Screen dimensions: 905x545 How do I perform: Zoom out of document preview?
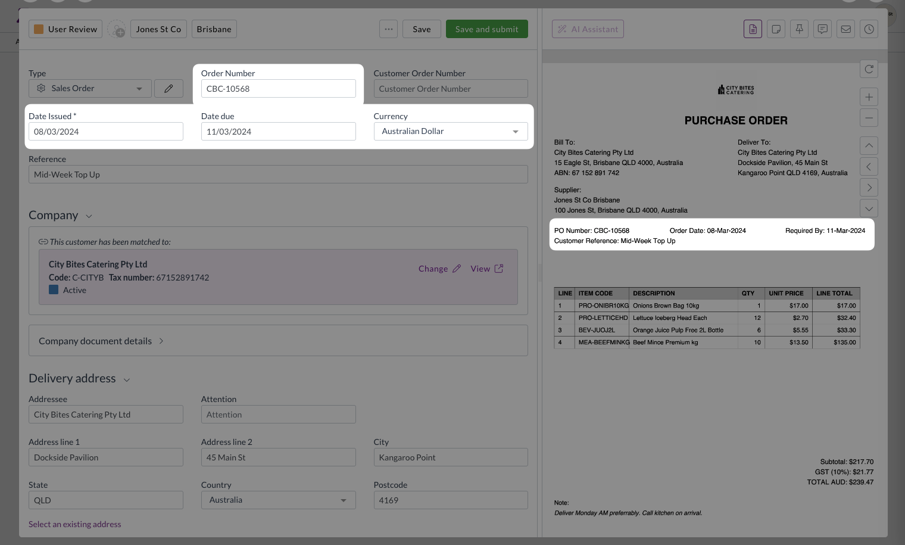click(x=869, y=118)
